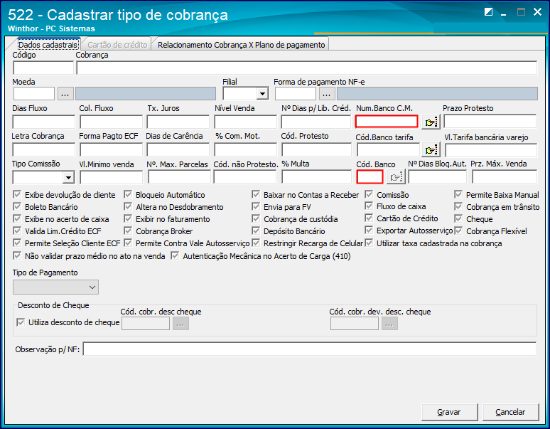Image resolution: width=550 pixels, height=429 pixels.
Task: Click the Cód. cobr. desc cheque ellipsis button
Action: pos(180,324)
